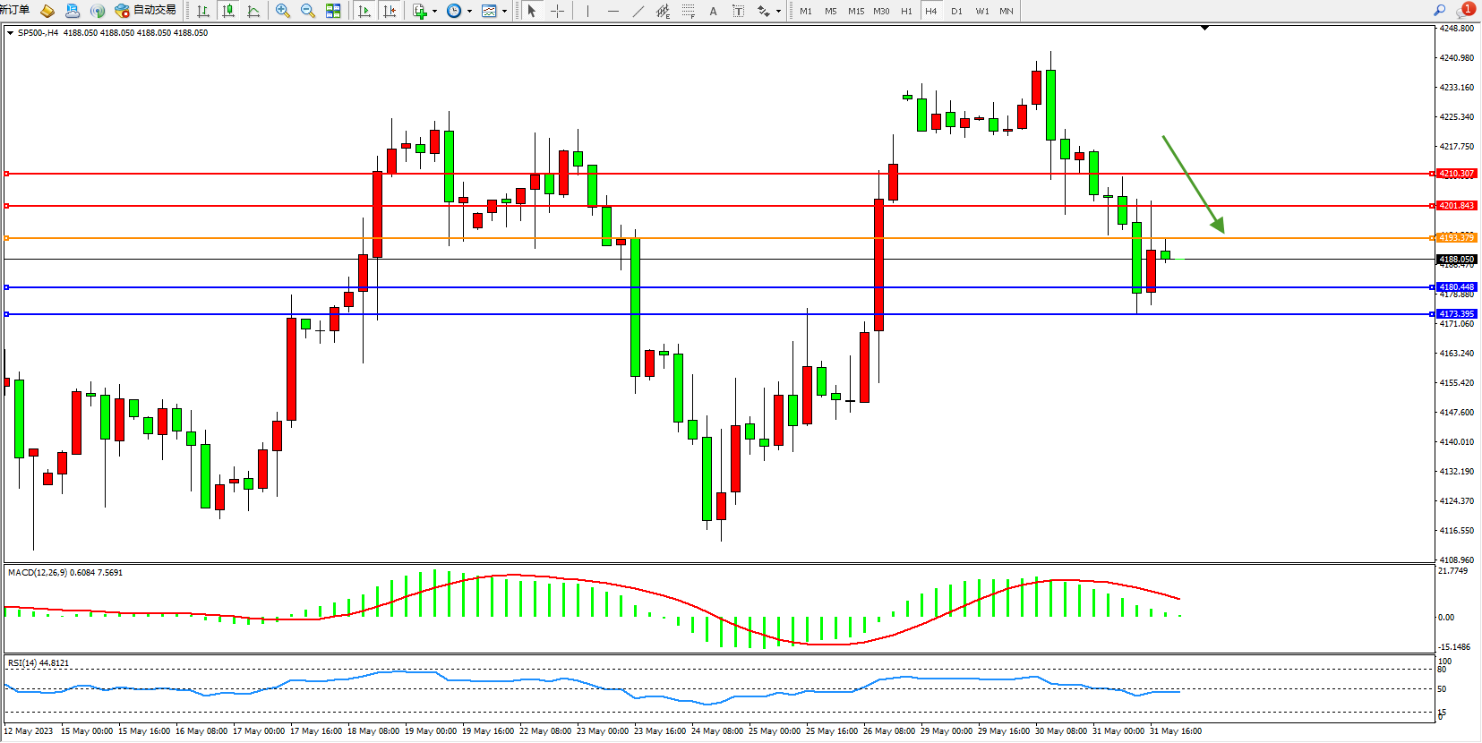Open the indicators list dropdown arrow
Image resolution: width=1482 pixels, height=743 pixels.
(434, 12)
